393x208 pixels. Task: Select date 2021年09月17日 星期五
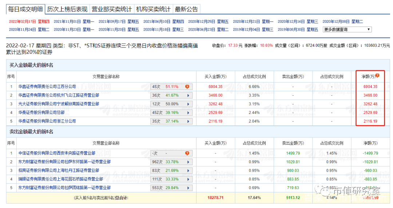(x=119, y=21)
